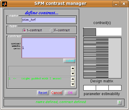This screenshot has width=129, height=110.
Task: Click the last parameter estimability cell
Action: [115, 88]
